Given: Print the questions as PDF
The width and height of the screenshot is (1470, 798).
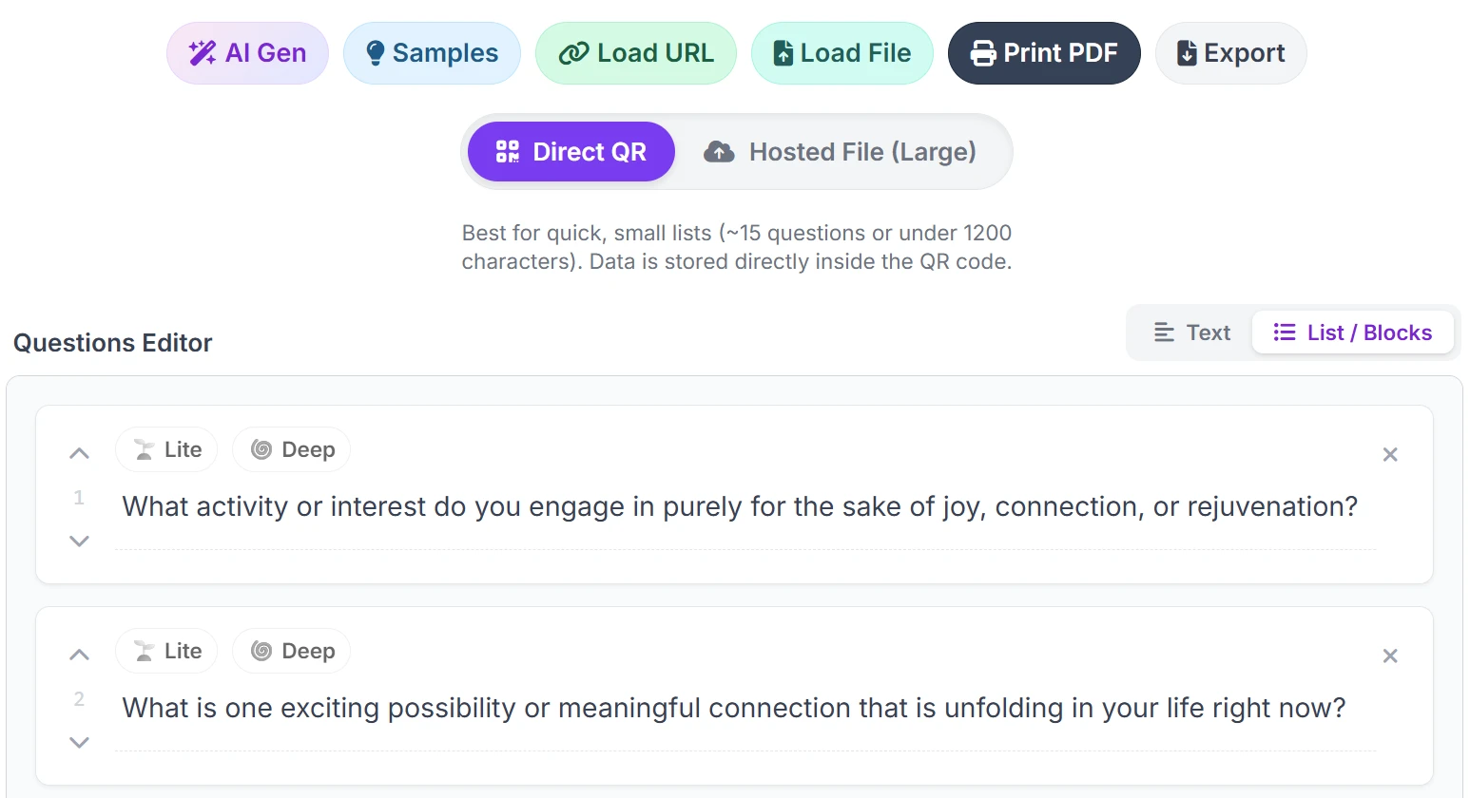Looking at the screenshot, I should (x=1043, y=53).
